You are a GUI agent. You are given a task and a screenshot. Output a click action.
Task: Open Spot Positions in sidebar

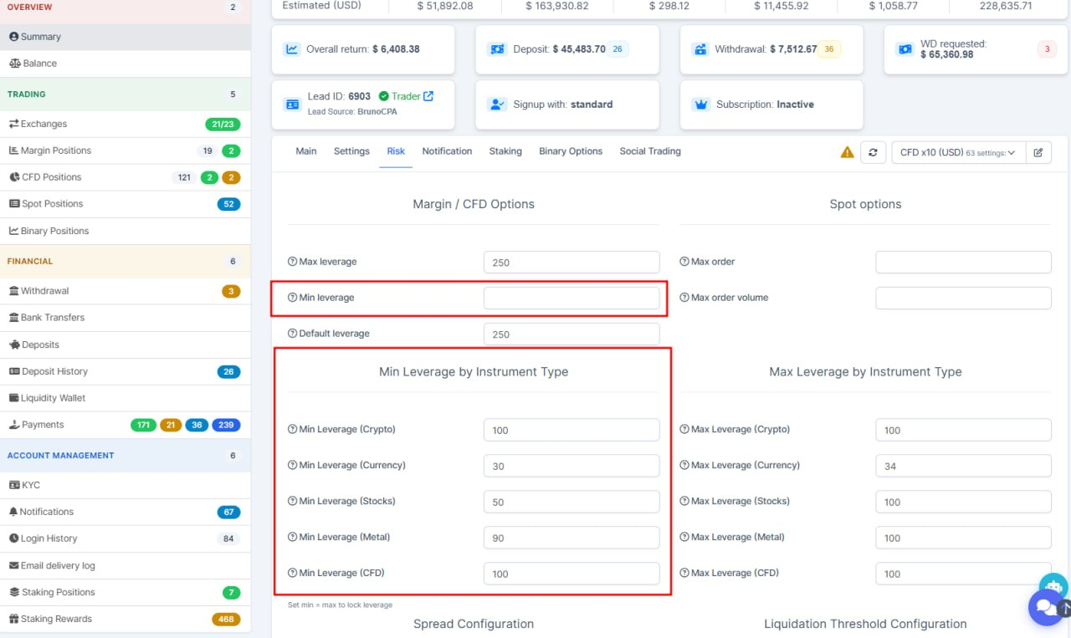(125, 204)
